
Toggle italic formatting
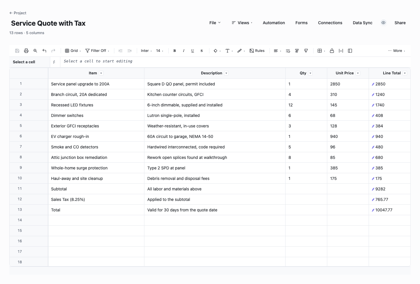(x=184, y=51)
